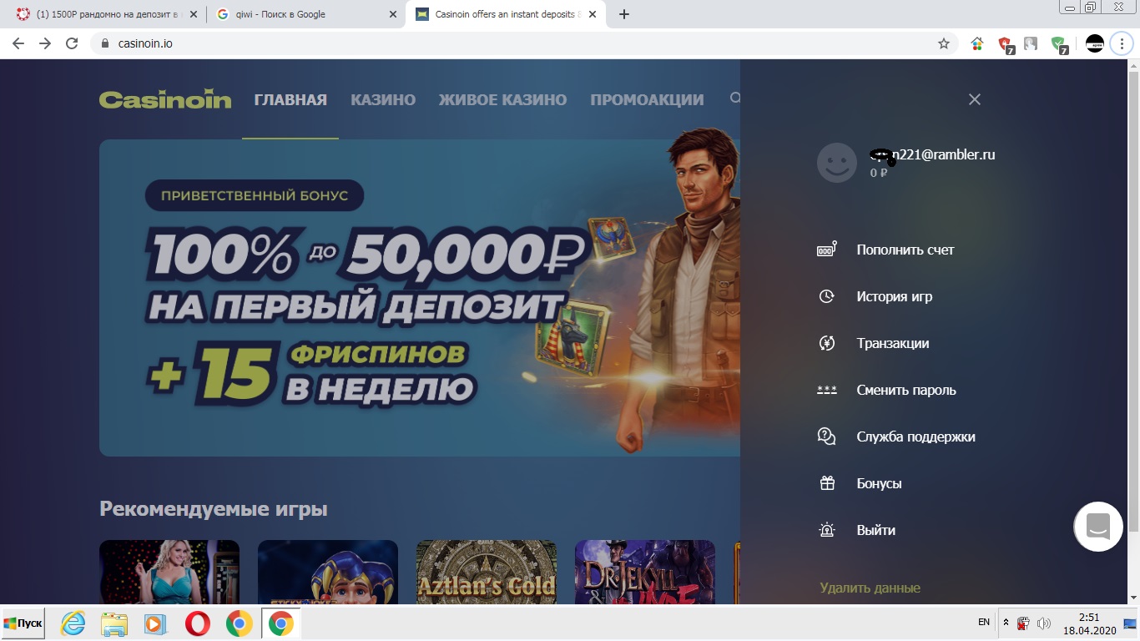Click Выйти to log out

pos(876,530)
